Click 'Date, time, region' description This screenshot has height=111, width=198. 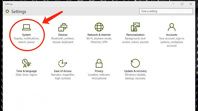coord(26,75)
